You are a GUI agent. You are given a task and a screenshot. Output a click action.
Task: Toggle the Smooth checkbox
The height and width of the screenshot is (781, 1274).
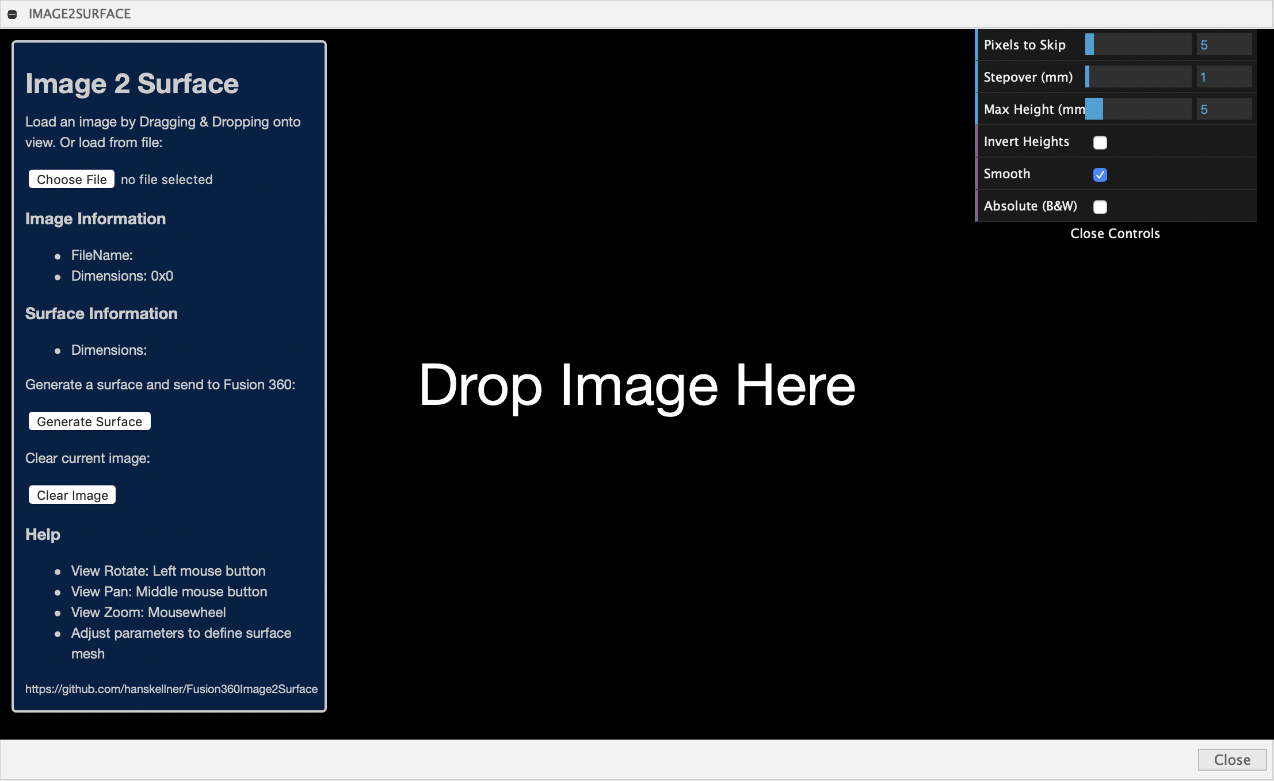[1099, 174]
